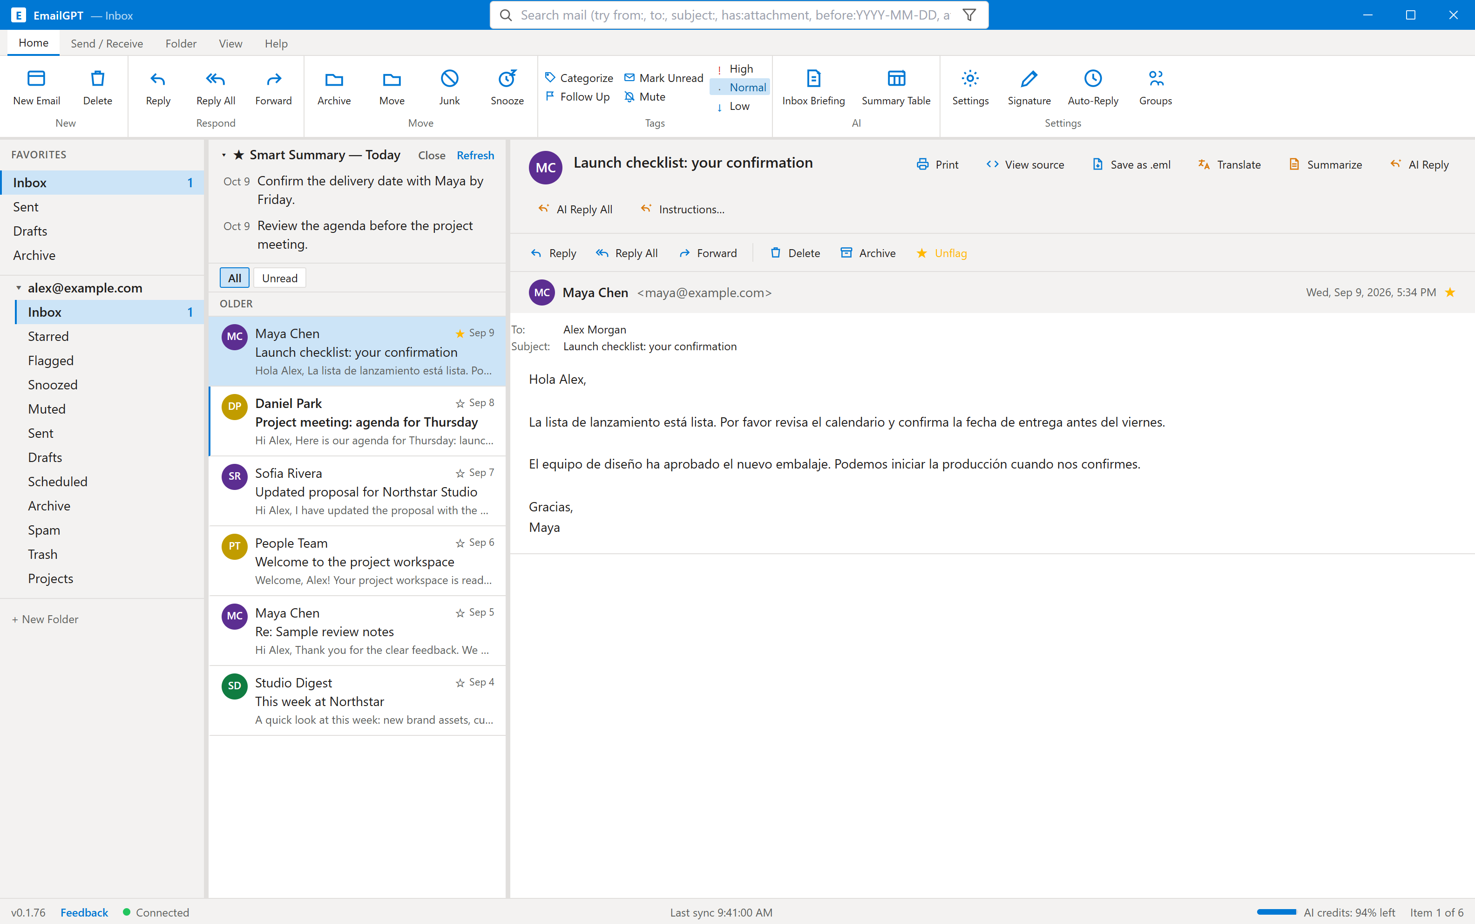This screenshot has height=924, width=1475.
Task: Star the Studio Digest message
Action: pos(460,683)
